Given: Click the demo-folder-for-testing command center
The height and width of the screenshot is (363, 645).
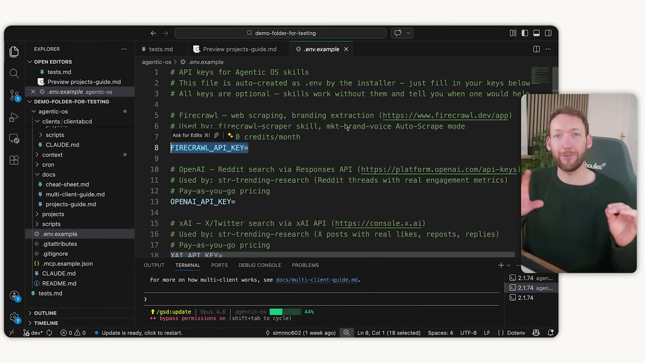Looking at the screenshot, I should 281,33.
